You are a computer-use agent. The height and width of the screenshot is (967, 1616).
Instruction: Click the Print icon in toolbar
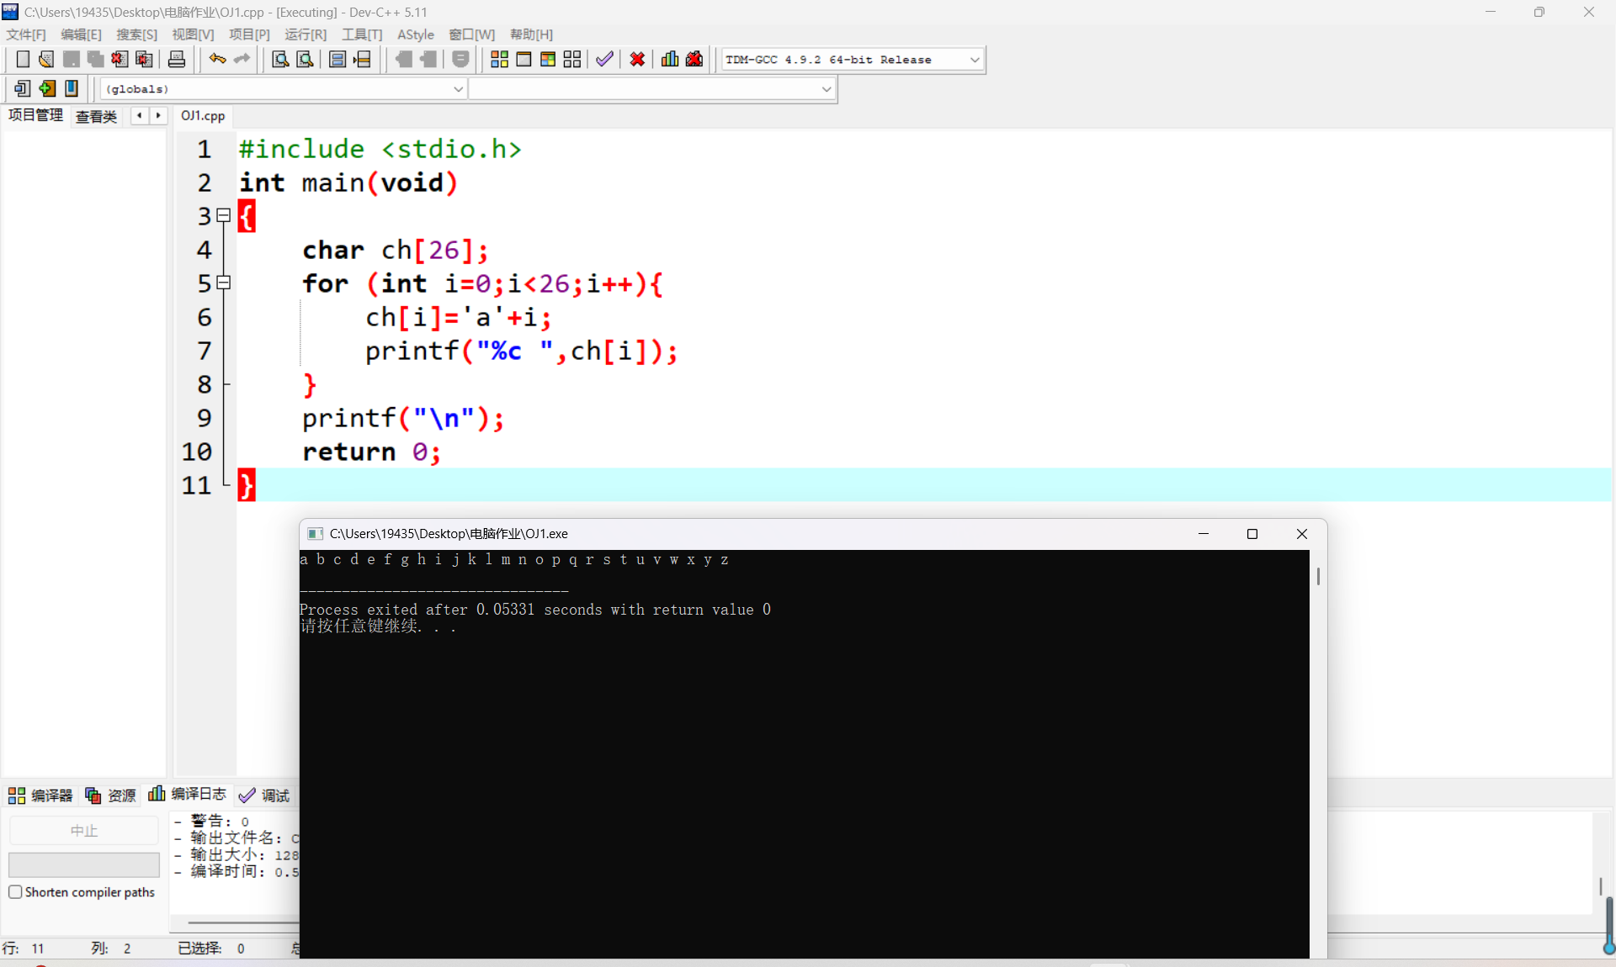[x=177, y=59]
